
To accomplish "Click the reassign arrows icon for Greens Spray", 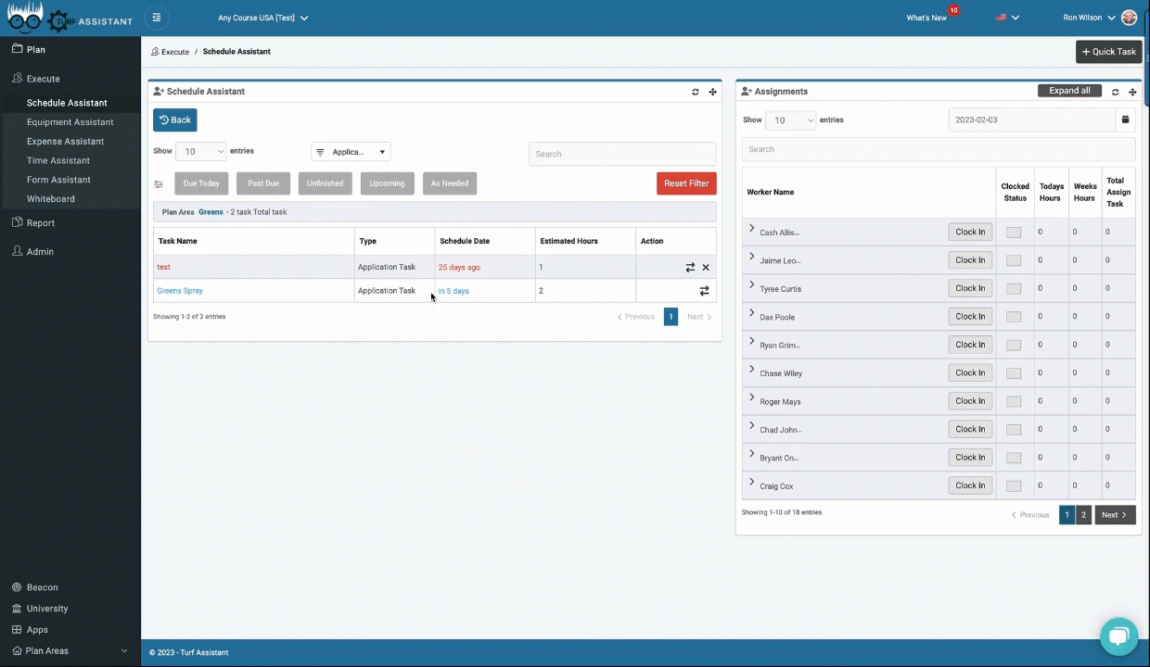I will pyautogui.click(x=704, y=290).
